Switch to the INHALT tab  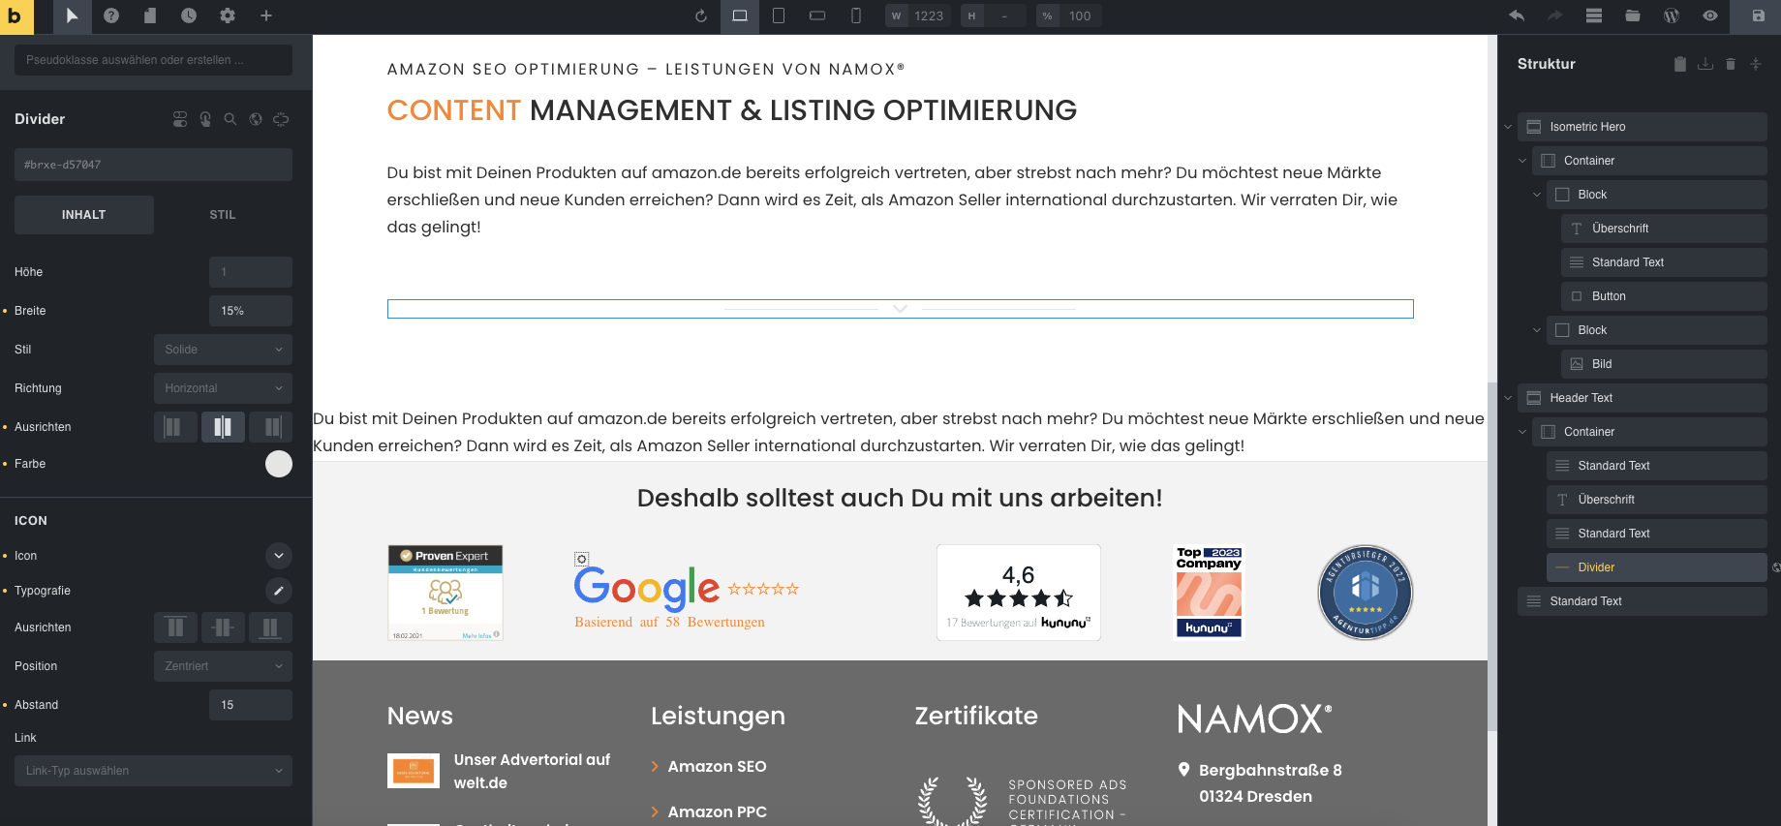[x=84, y=215]
